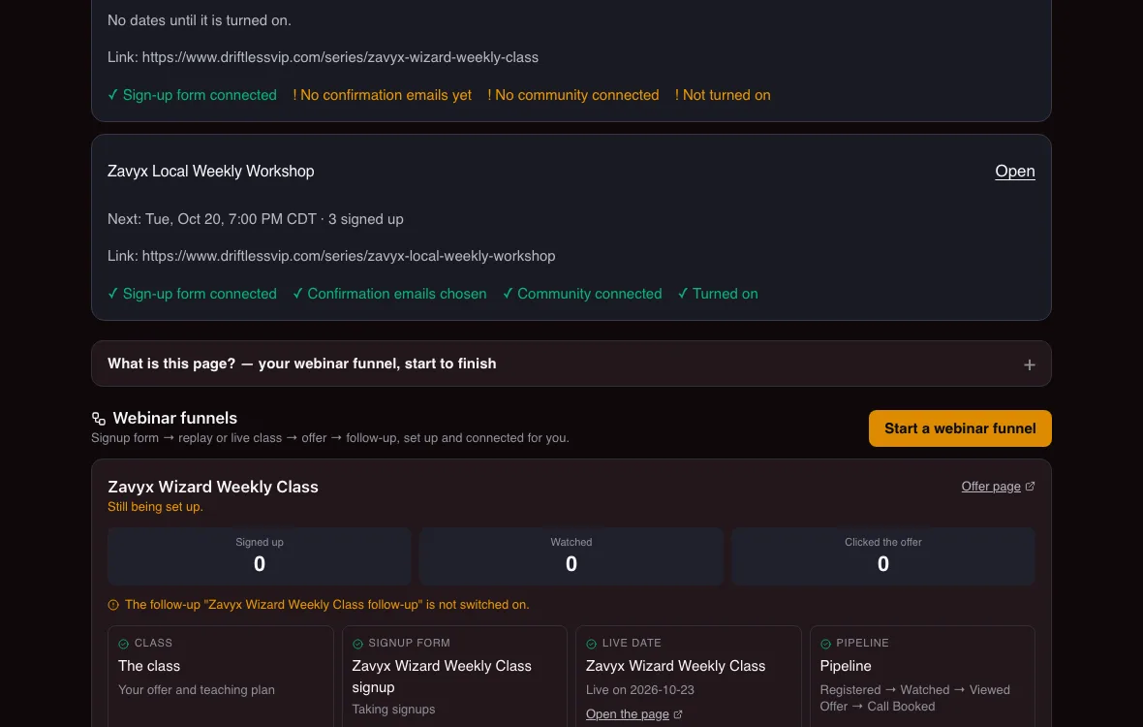
Task: Click the check icon next to LIVE DATE
Action: click(591, 643)
